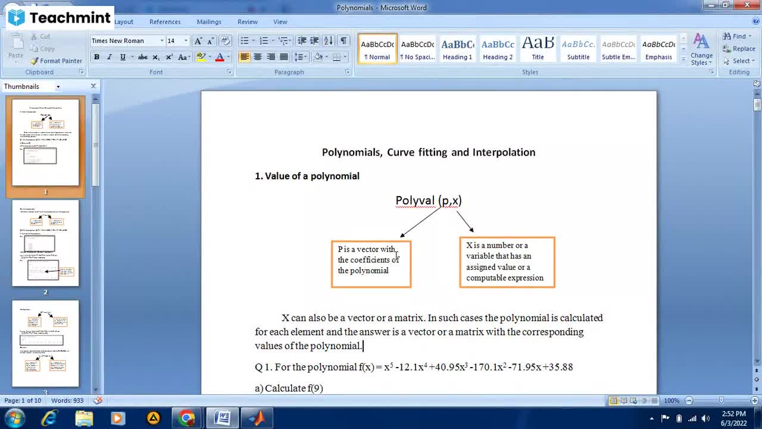The width and height of the screenshot is (762, 429).
Task: Switch to the View tab
Action: 280,22
